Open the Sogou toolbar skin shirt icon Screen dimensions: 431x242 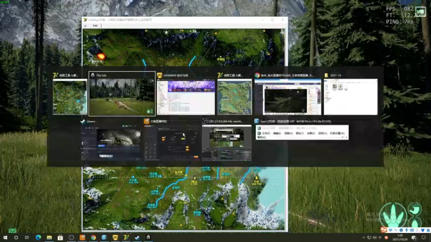click(x=422, y=230)
